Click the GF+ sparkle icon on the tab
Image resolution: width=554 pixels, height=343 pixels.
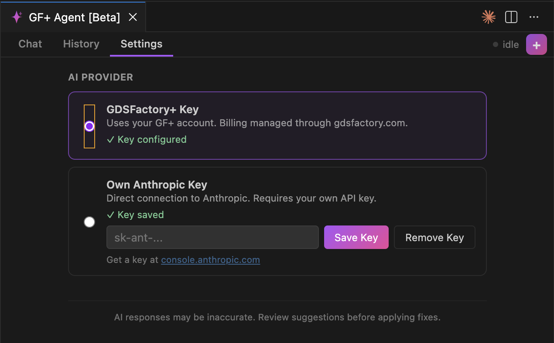(17, 17)
